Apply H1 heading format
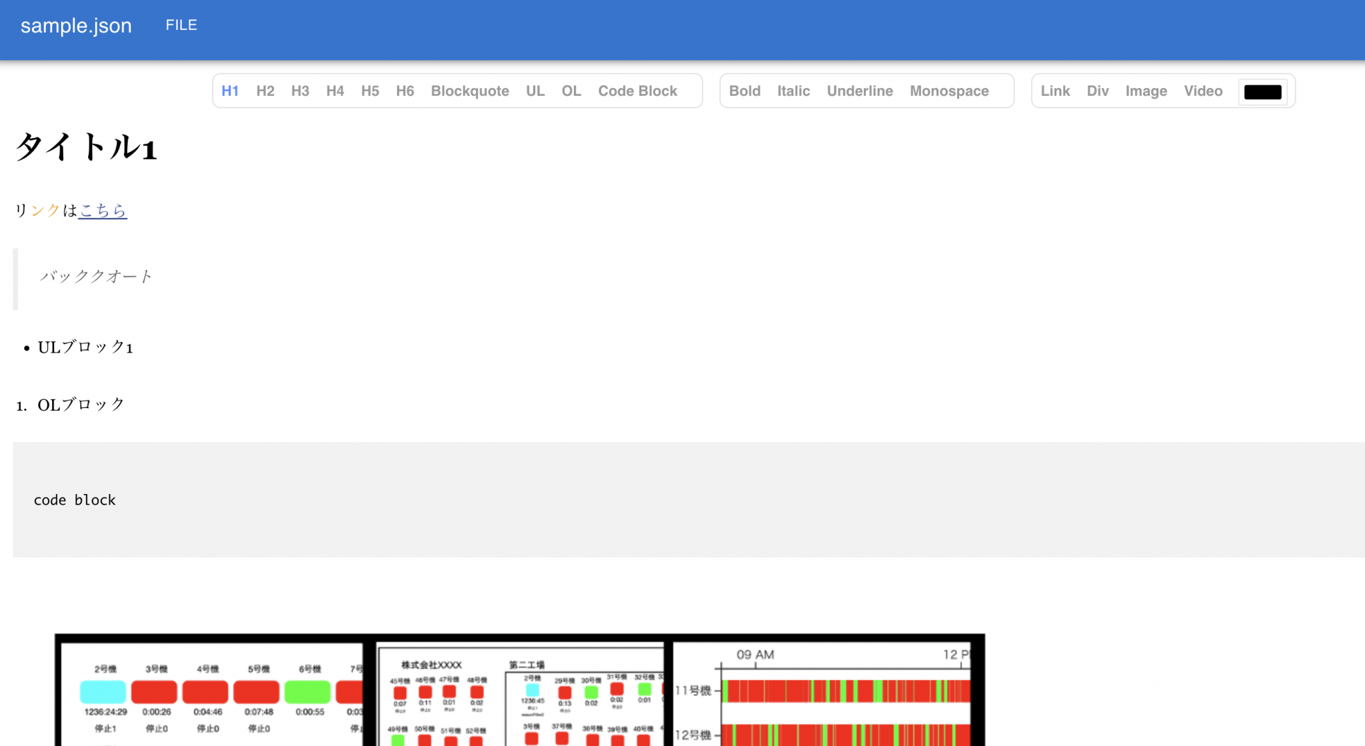This screenshot has height=746, width=1365. [231, 91]
